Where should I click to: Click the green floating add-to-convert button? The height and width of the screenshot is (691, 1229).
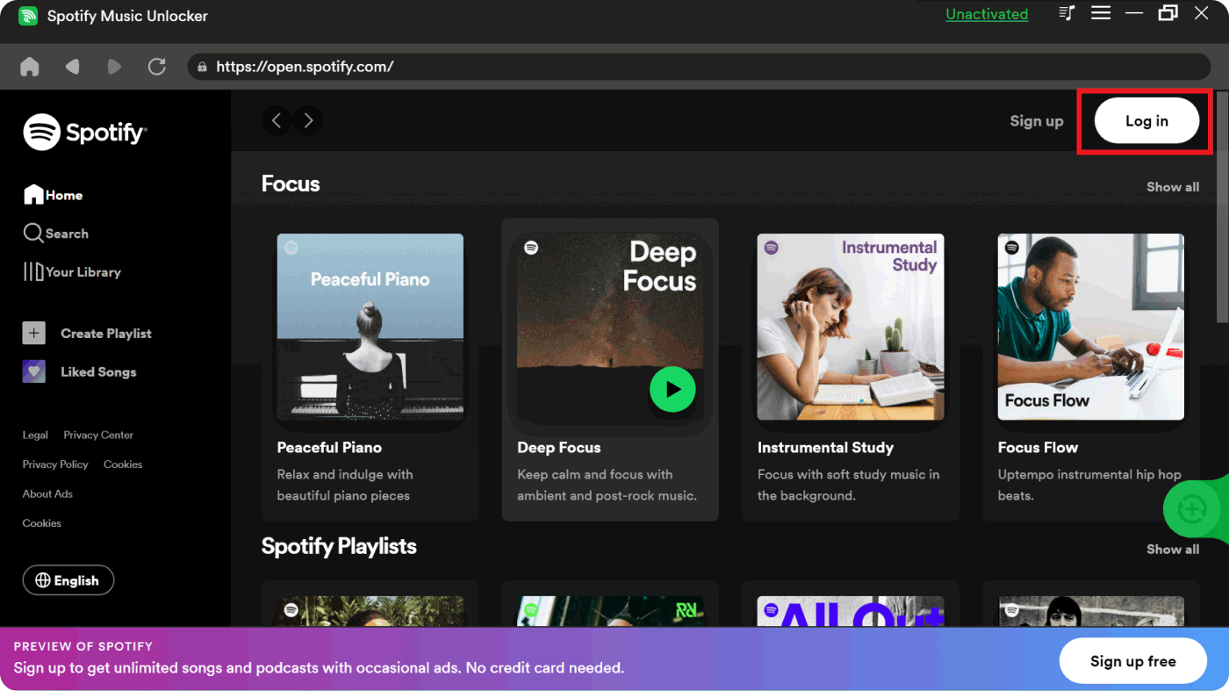pyautogui.click(x=1194, y=508)
